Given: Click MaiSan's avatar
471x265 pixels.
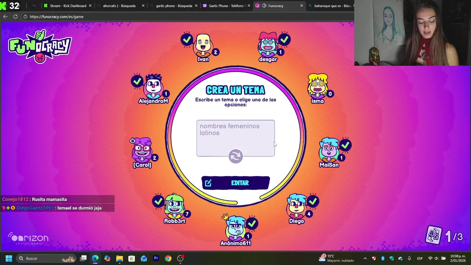Looking at the screenshot, I should point(329,150).
